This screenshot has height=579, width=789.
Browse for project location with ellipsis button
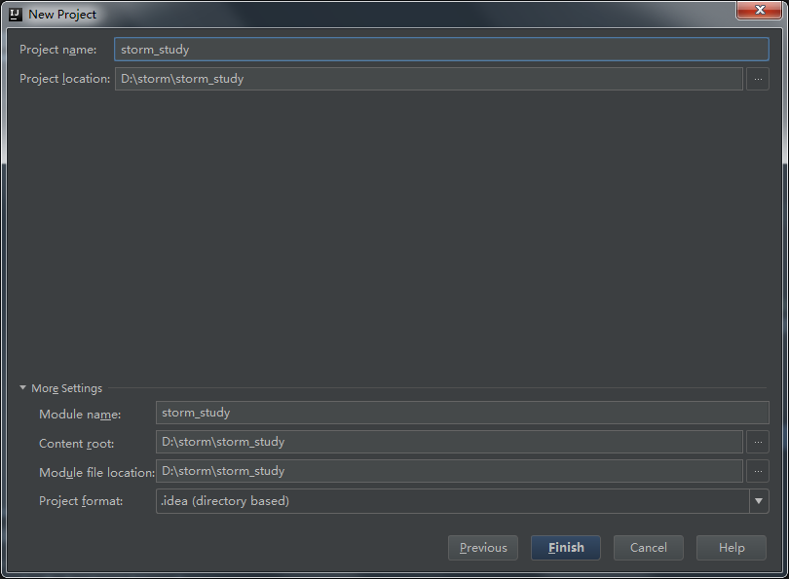click(x=758, y=79)
